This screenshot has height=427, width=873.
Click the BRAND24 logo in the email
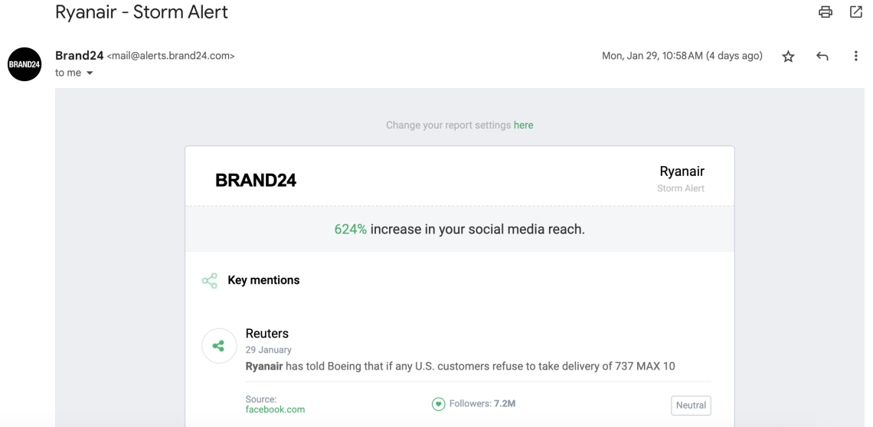tap(256, 181)
